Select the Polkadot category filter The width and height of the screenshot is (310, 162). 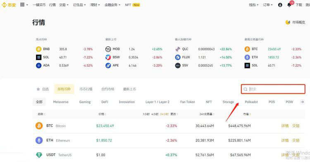coord(251,102)
